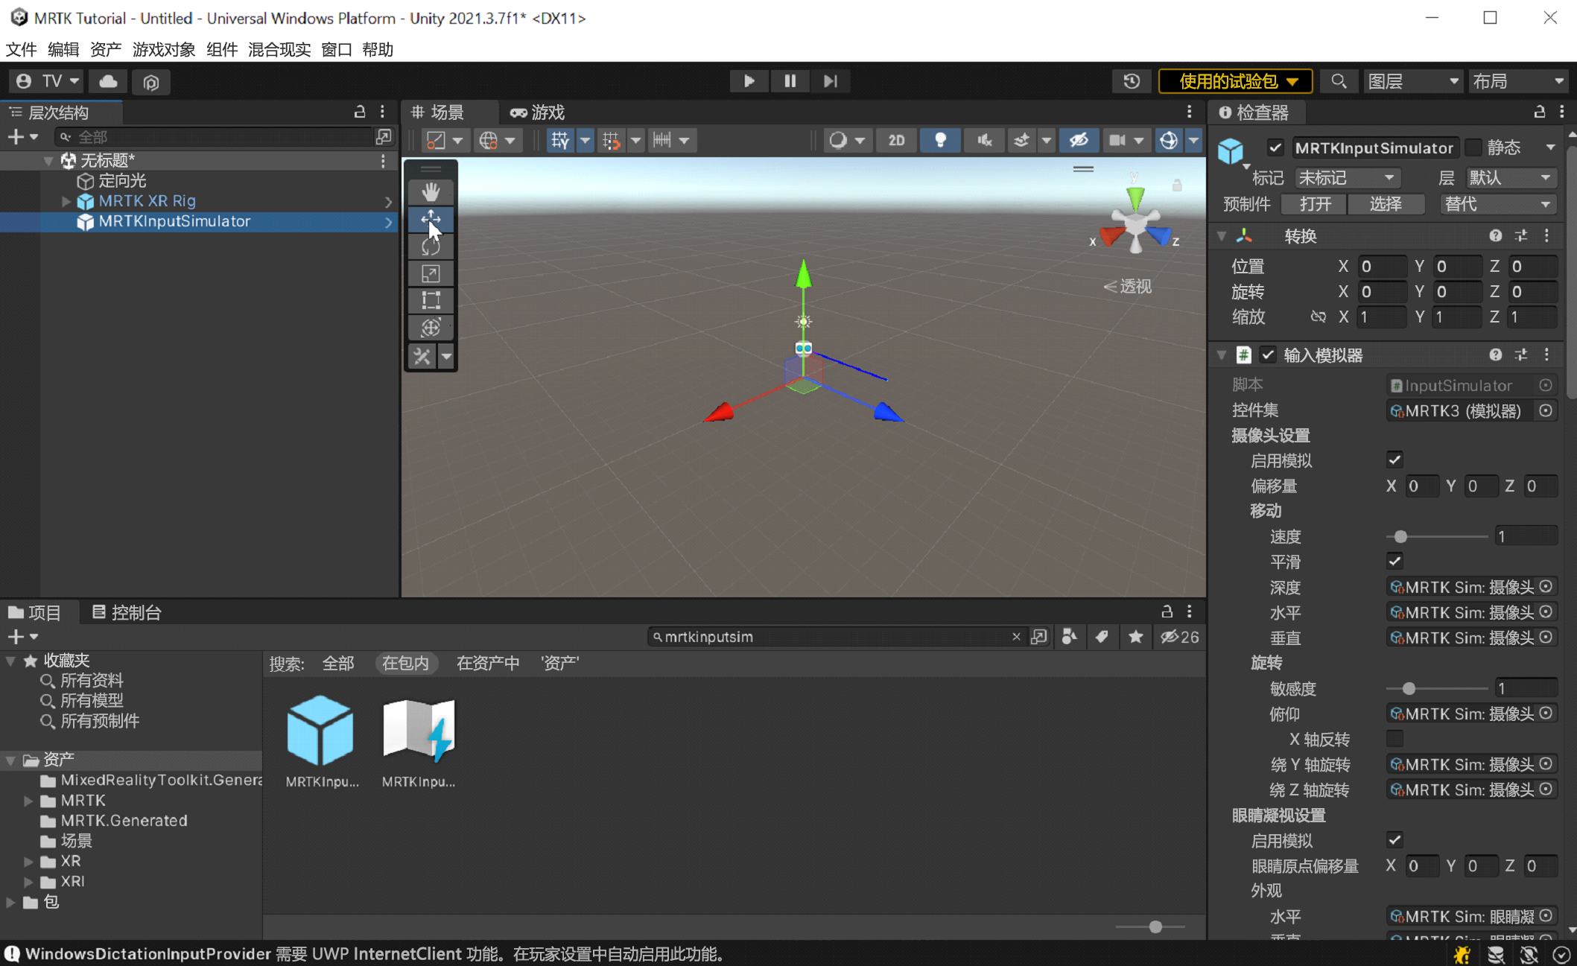1577x966 pixels.
Task: Toggle 2D view mode
Action: click(896, 140)
